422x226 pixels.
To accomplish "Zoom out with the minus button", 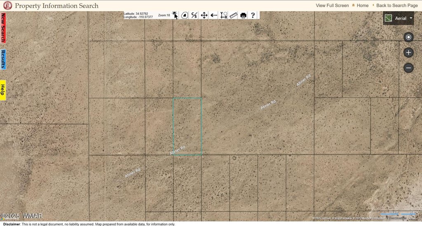I will coord(408,68).
